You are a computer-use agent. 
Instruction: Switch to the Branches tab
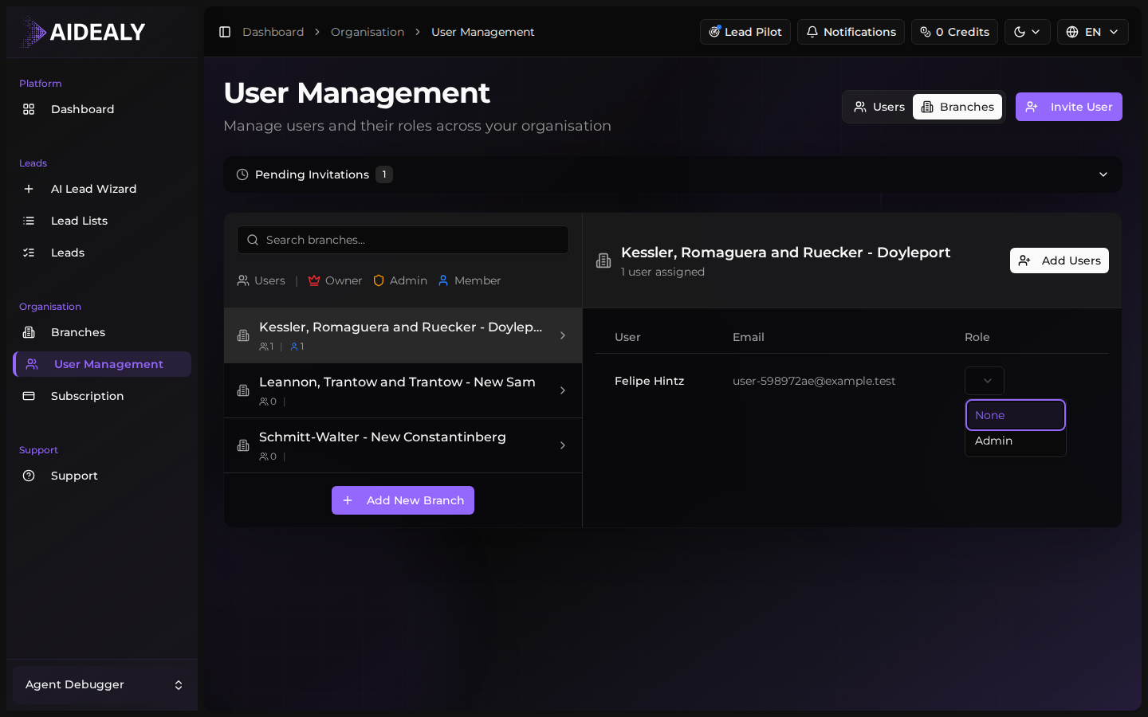[x=957, y=107]
